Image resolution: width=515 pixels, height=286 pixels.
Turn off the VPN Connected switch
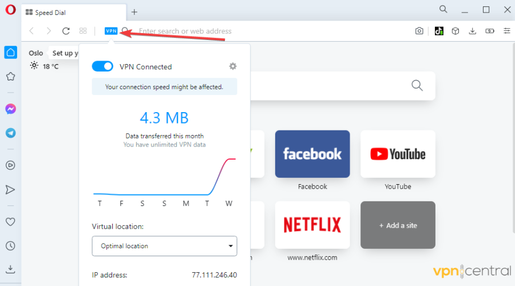pos(102,66)
